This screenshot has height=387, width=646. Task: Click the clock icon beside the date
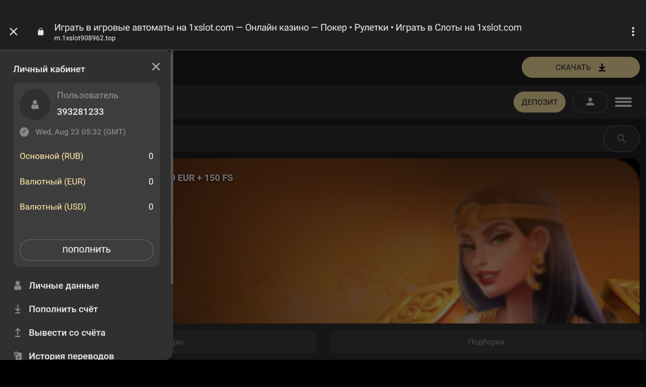(x=24, y=132)
